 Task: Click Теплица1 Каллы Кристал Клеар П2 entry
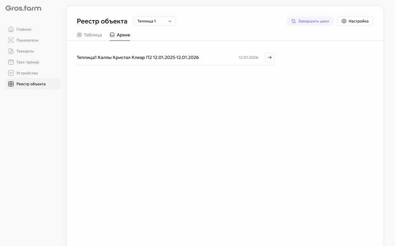[138, 57]
